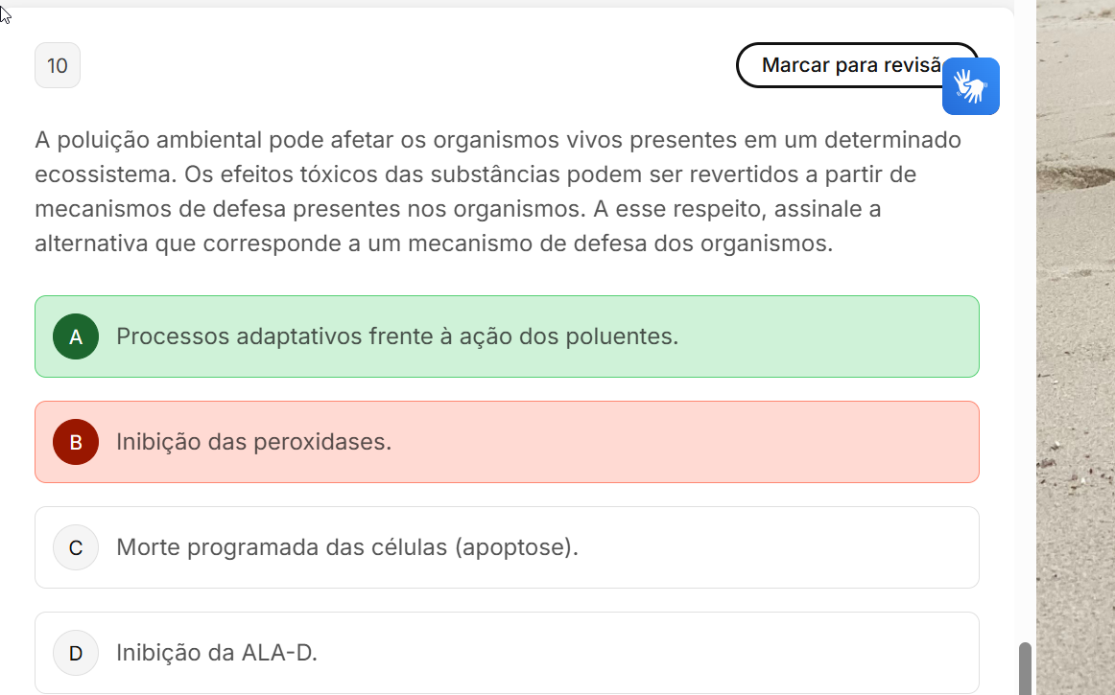Click the question number 10 badge
This screenshot has height=695, width=1115.
pyautogui.click(x=58, y=65)
